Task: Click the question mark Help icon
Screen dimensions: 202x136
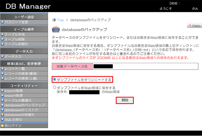Action: point(190,26)
